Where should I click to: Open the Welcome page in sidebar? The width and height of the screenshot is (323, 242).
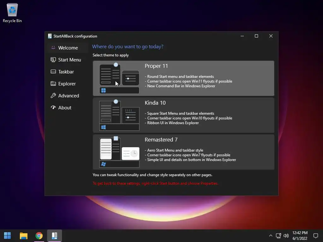click(x=68, y=48)
